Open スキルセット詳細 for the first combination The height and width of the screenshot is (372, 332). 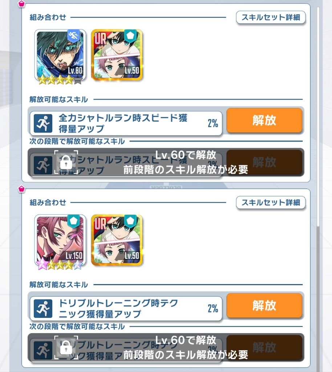click(271, 17)
